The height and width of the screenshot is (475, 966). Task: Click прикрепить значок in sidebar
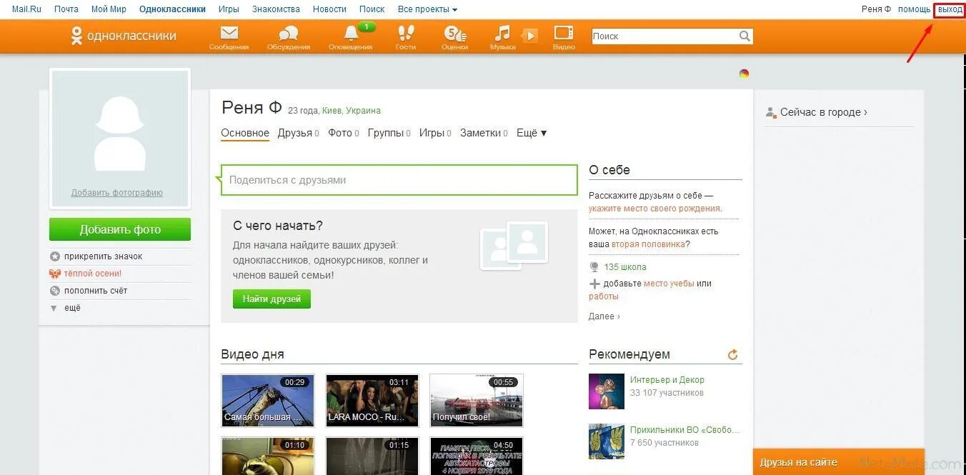coord(103,256)
